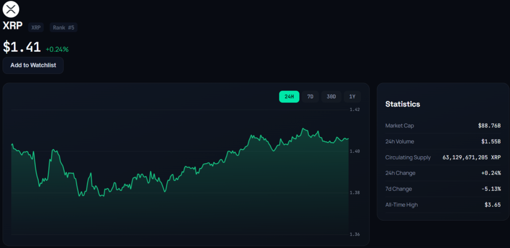Click the Statistics panel heading
The height and width of the screenshot is (248, 510).
[402, 104]
